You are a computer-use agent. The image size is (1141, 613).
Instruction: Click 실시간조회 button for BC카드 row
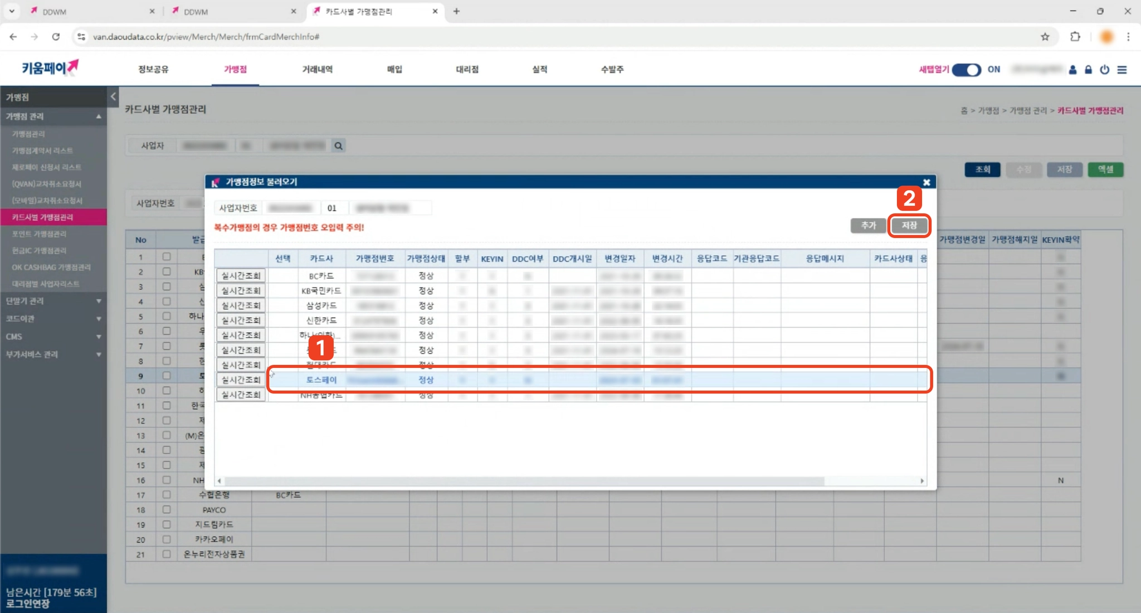(241, 276)
